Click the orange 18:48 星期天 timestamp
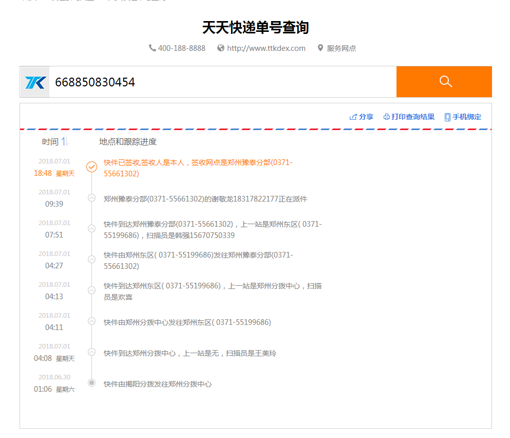This screenshot has height=438, width=510. (54, 173)
